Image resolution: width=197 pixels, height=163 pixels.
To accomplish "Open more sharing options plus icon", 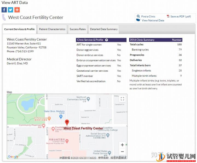I will [x=17, y=10].
